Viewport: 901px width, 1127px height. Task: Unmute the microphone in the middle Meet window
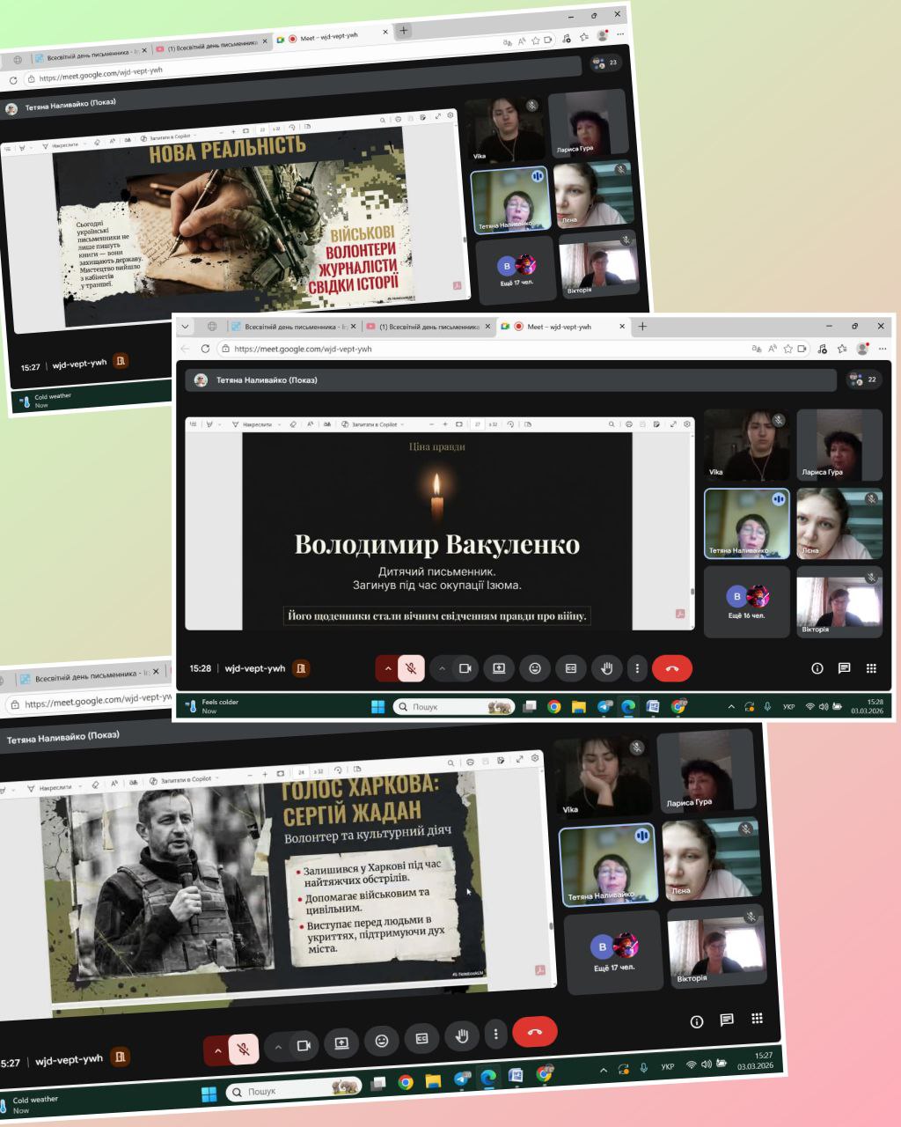tap(411, 668)
